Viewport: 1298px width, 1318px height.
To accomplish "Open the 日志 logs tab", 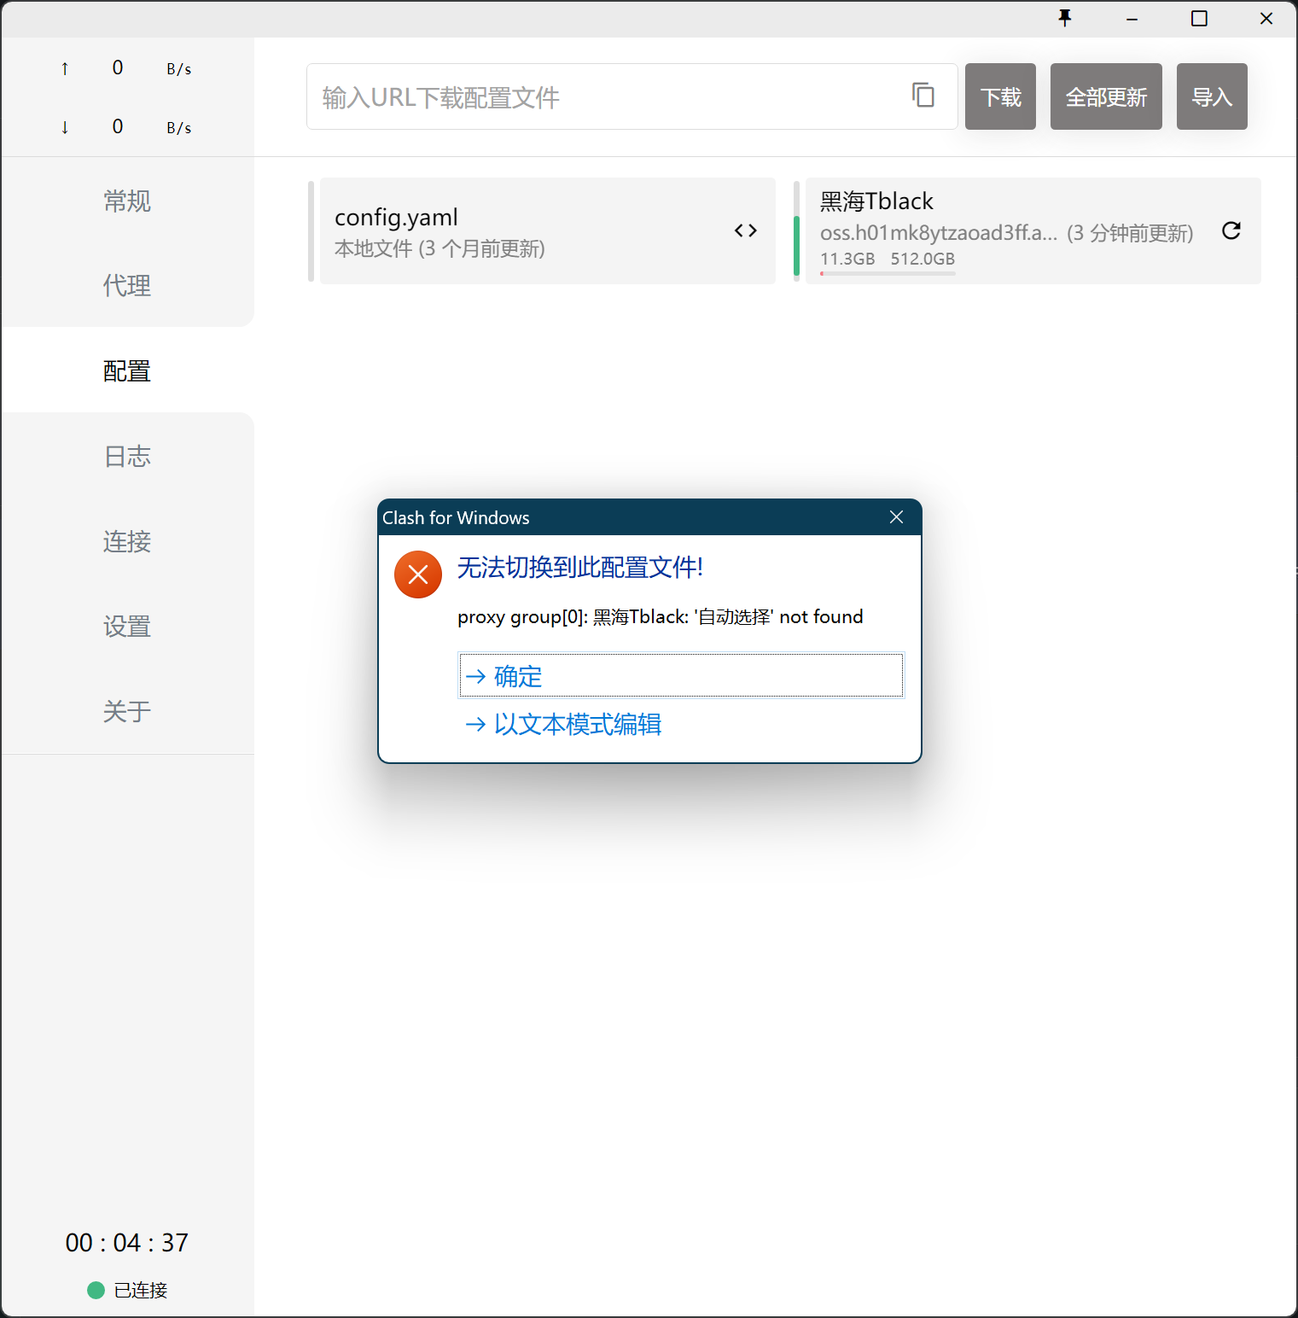I will tap(127, 457).
